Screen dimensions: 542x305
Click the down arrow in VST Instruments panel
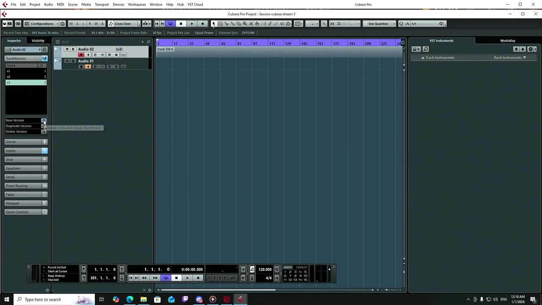[x=523, y=49]
